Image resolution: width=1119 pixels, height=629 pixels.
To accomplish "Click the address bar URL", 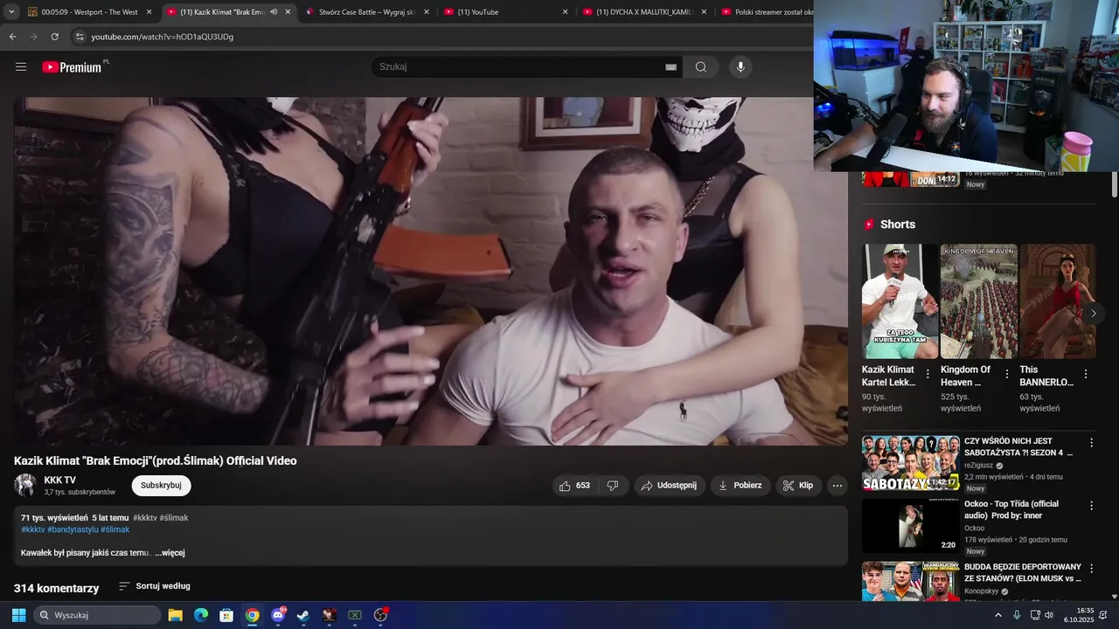I will click(x=163, y=37).
